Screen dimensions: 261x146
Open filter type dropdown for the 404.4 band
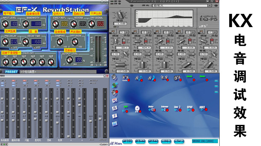(x=149, y=32)
